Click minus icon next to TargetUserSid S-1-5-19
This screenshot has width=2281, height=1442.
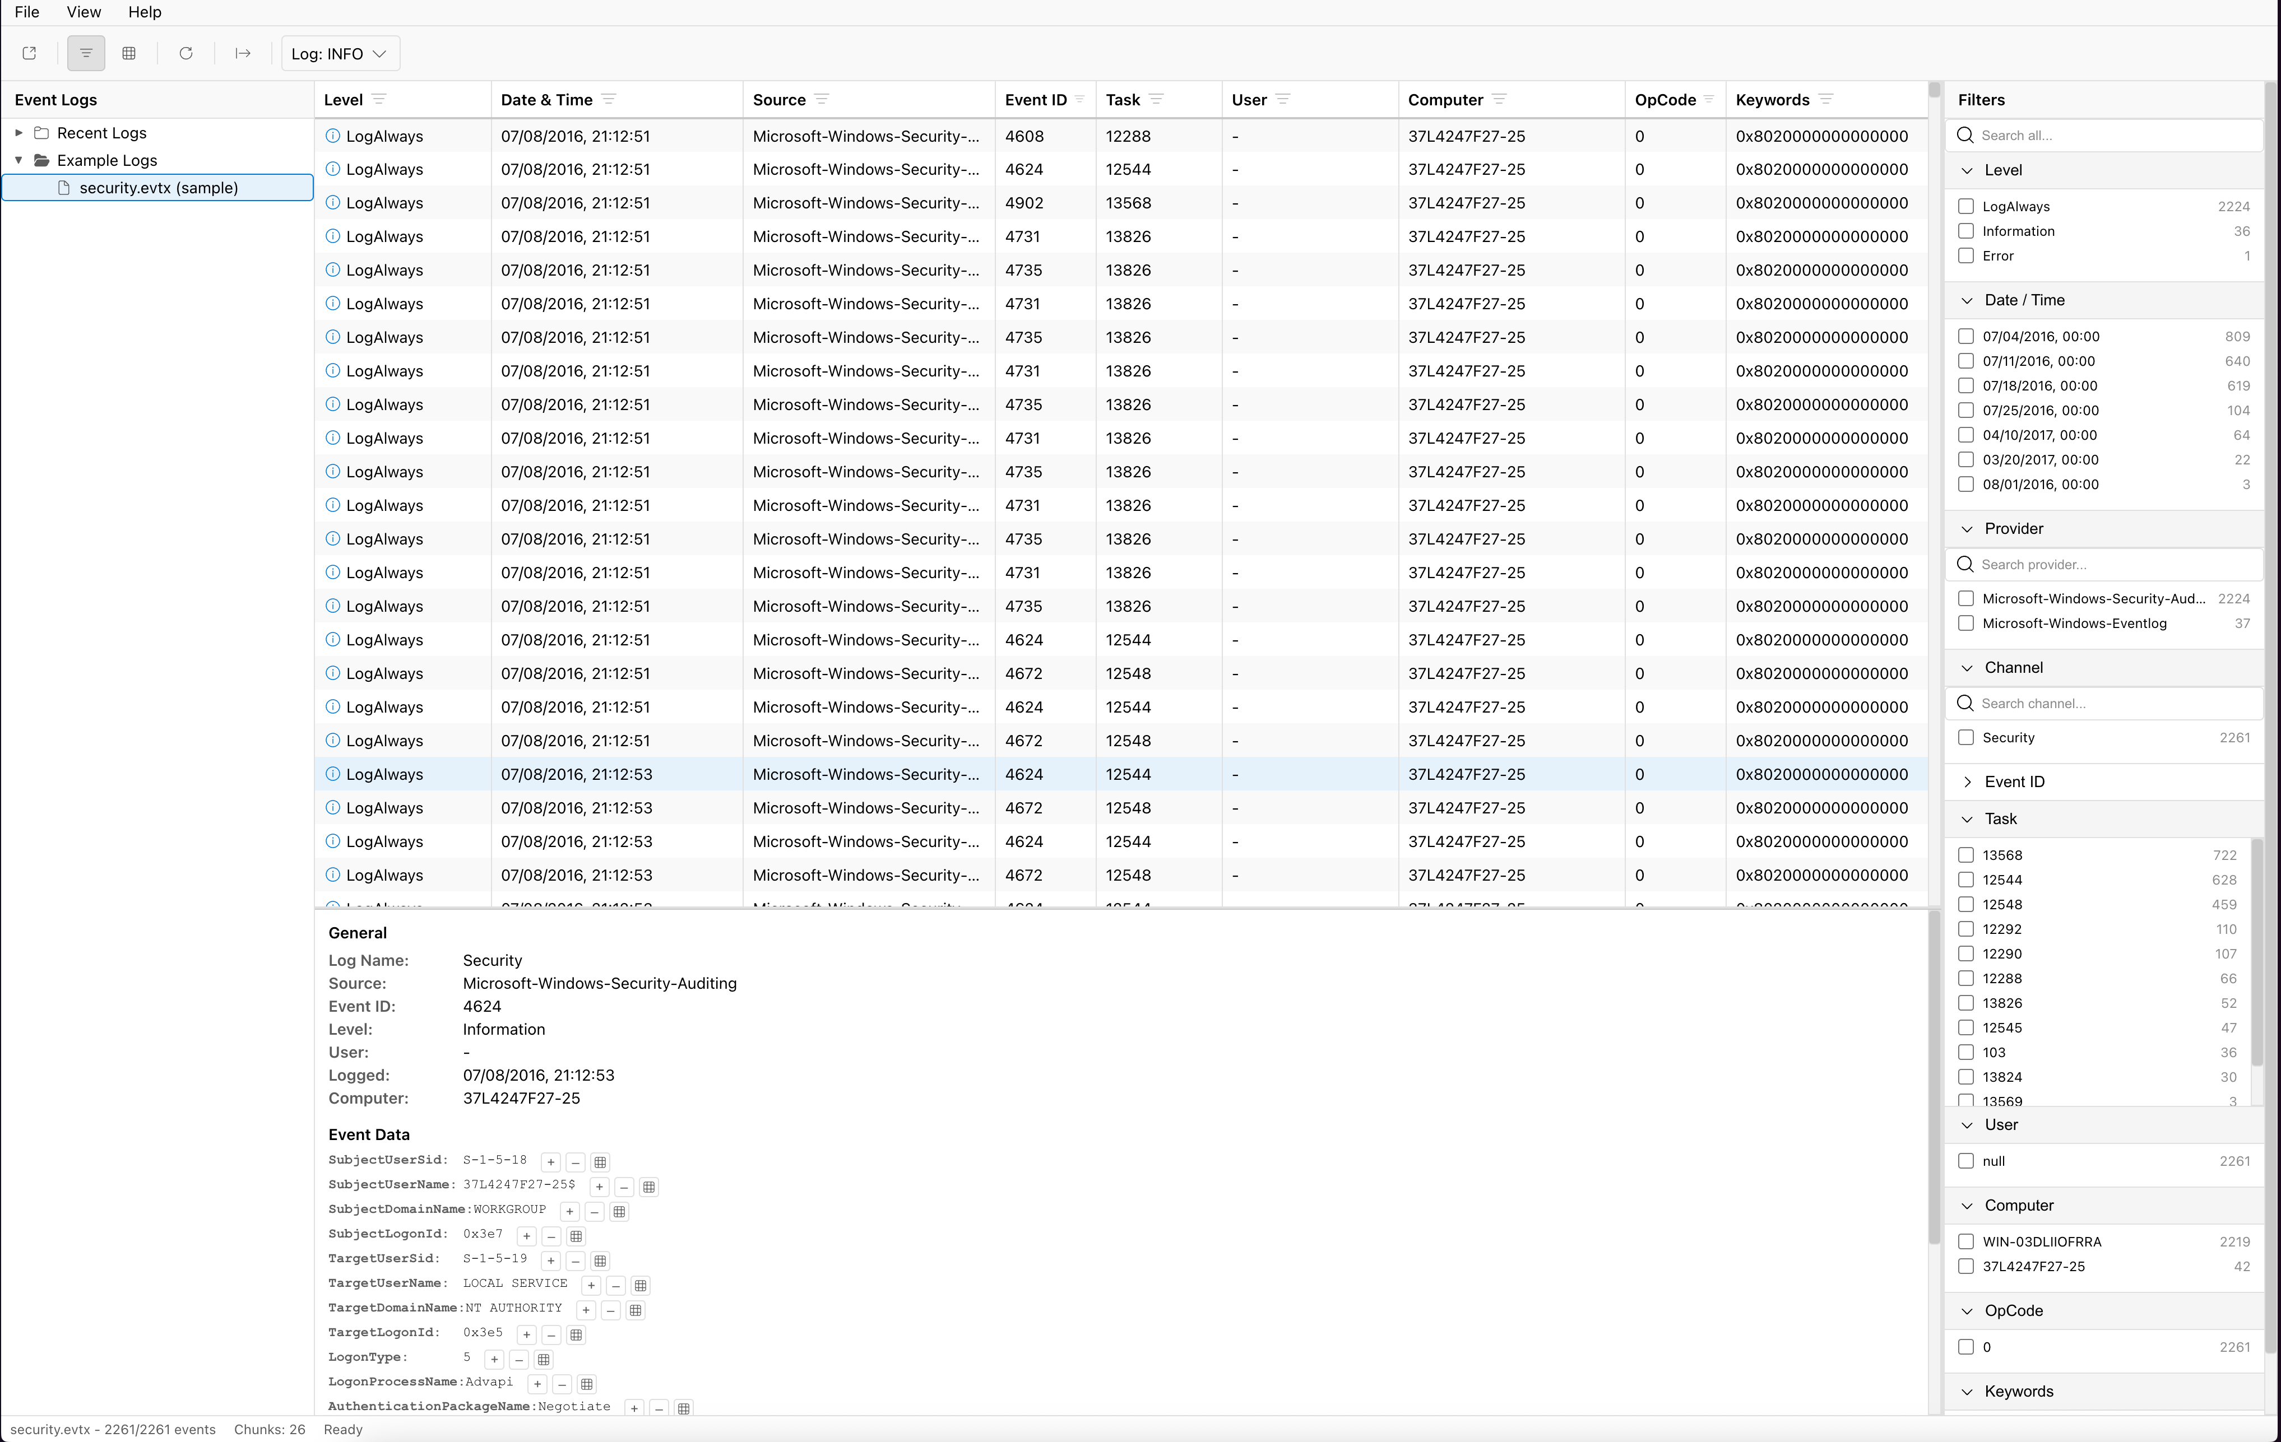pyautogui.click(x=576, y=1260)
